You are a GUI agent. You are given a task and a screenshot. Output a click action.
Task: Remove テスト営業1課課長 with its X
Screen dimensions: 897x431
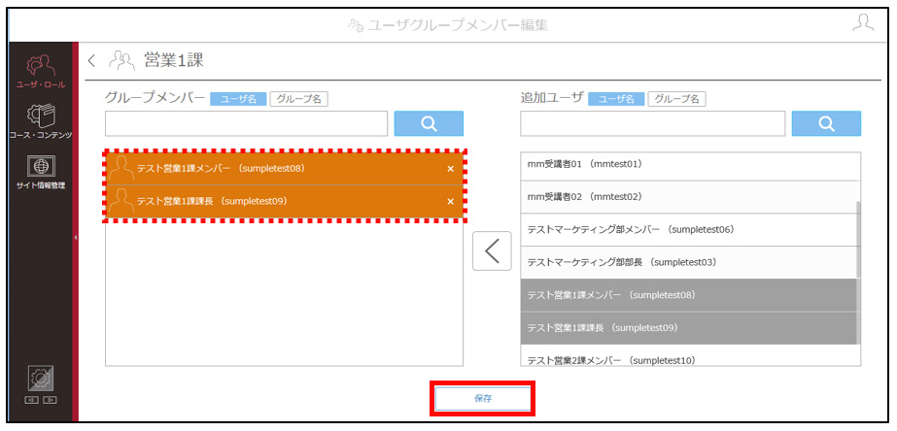pyautogui.click(x=450, y=201)
